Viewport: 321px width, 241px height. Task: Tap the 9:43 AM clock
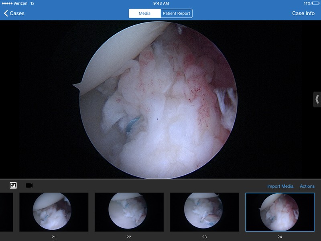pyautogui.click(x=161, y=3)
